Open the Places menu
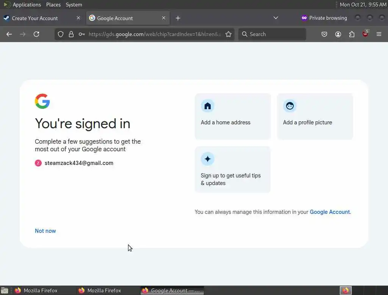 click(x=53, y=5)
